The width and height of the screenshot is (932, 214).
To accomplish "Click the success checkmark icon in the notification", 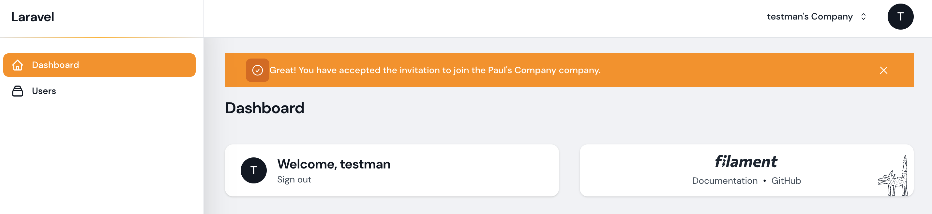I will [257, 70].
